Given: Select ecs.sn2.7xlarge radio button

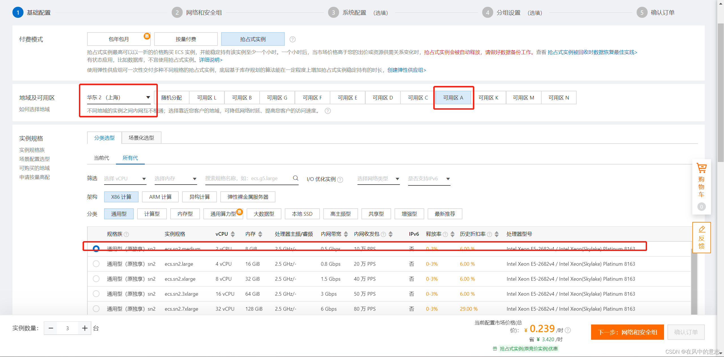Looking at the screenshot, I should 96,309.
